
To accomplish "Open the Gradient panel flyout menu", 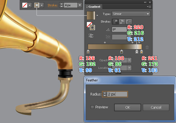I will (x=149, y=7).
